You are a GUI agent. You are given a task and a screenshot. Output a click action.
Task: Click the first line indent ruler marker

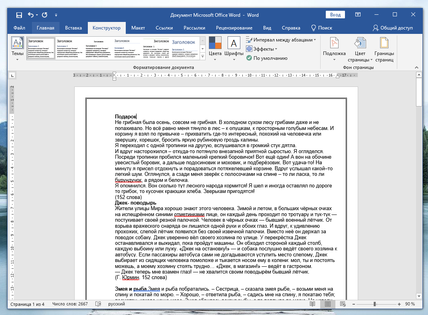(114, 74)
